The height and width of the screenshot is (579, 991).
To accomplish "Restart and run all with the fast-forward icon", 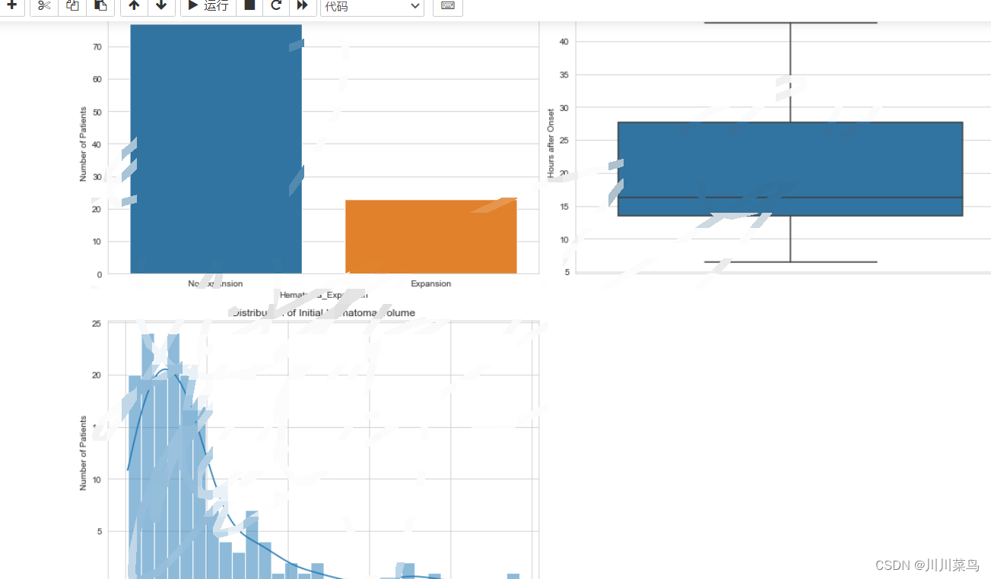I will click(303, 5).
